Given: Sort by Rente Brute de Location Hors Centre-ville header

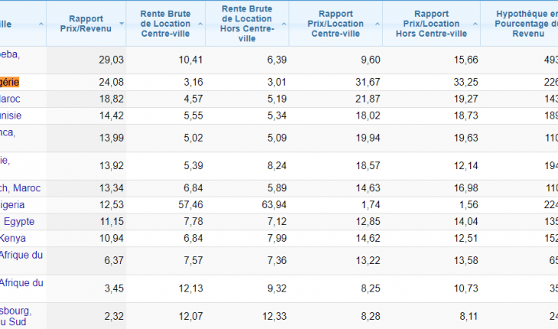Looking at the screenshot, I should (x=247, y=24).
